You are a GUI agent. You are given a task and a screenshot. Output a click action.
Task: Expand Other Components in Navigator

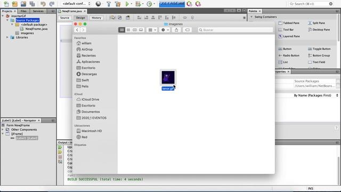(3, 130)
